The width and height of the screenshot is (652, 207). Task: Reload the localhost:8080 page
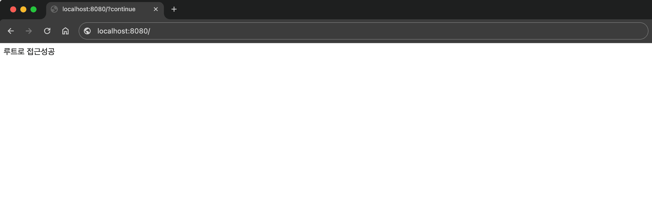pos(47,31)
